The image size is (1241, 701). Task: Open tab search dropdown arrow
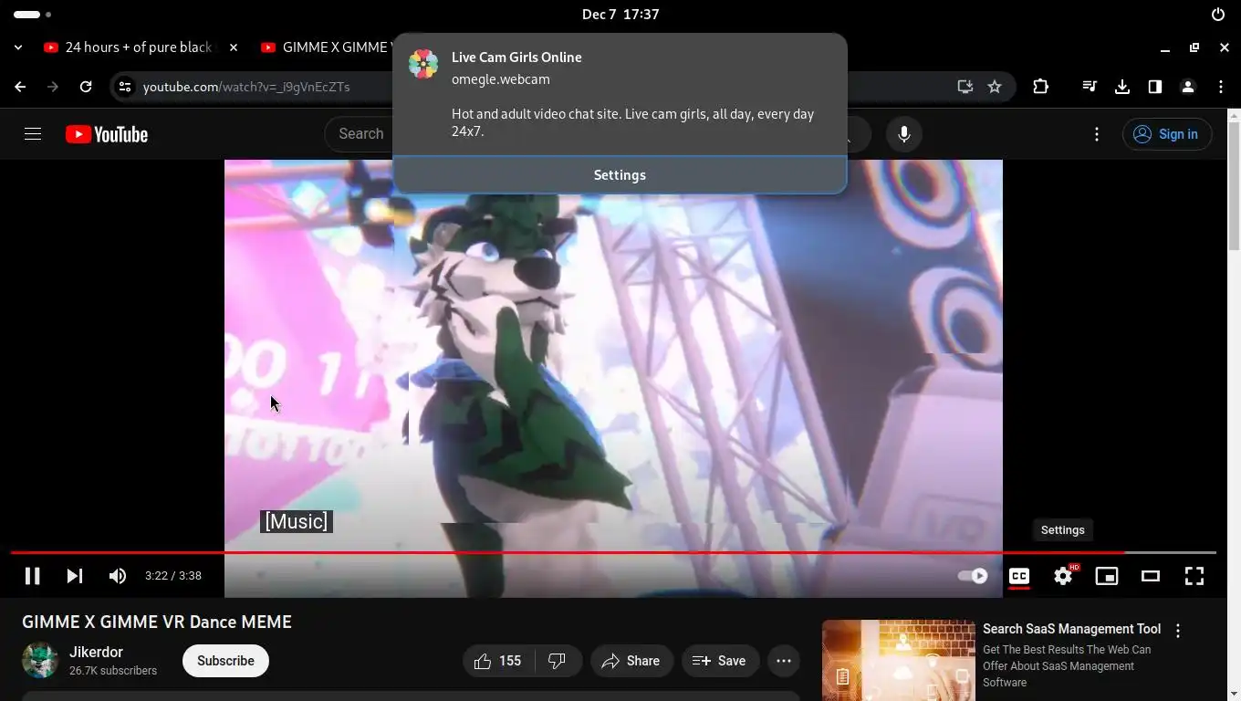[19, 47]
